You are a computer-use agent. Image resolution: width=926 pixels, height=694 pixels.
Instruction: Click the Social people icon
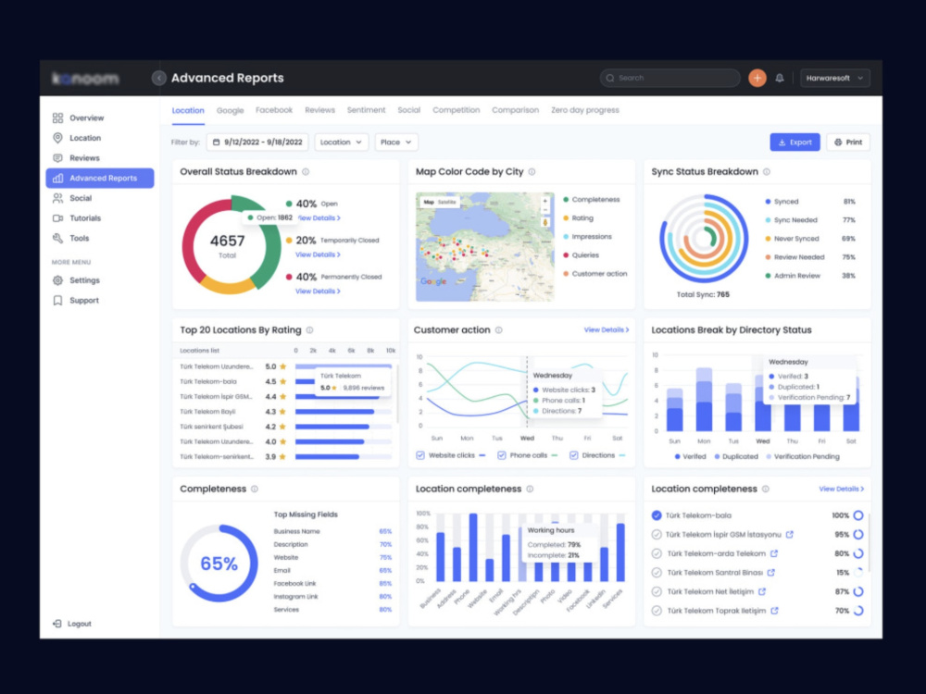[x=57, y=198]
